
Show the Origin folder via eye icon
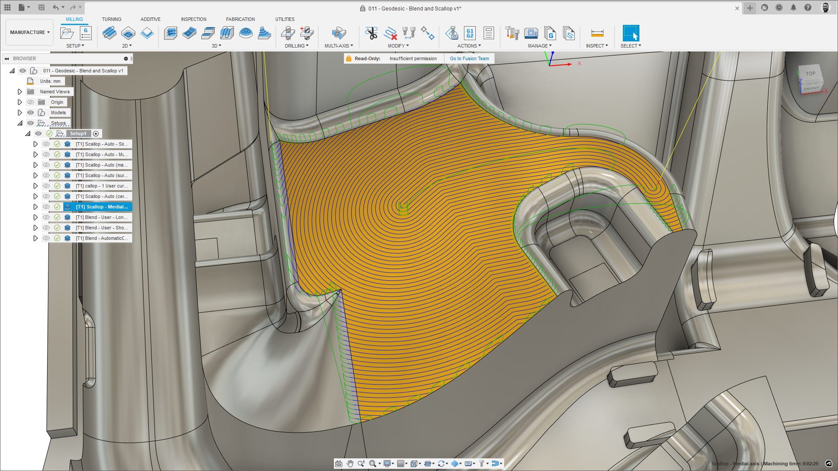point(31,102)
